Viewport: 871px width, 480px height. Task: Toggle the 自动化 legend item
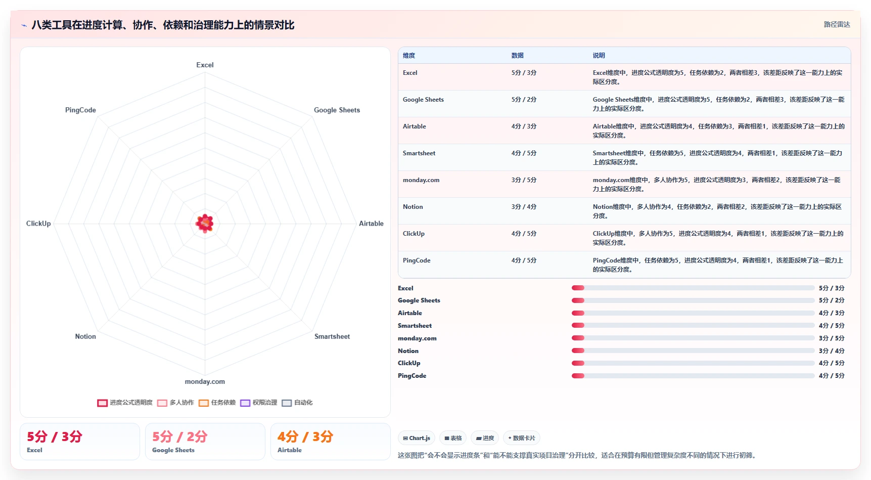[x=297, y=403]
